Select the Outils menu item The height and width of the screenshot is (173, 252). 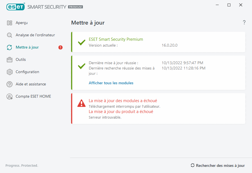click(21, 60)
